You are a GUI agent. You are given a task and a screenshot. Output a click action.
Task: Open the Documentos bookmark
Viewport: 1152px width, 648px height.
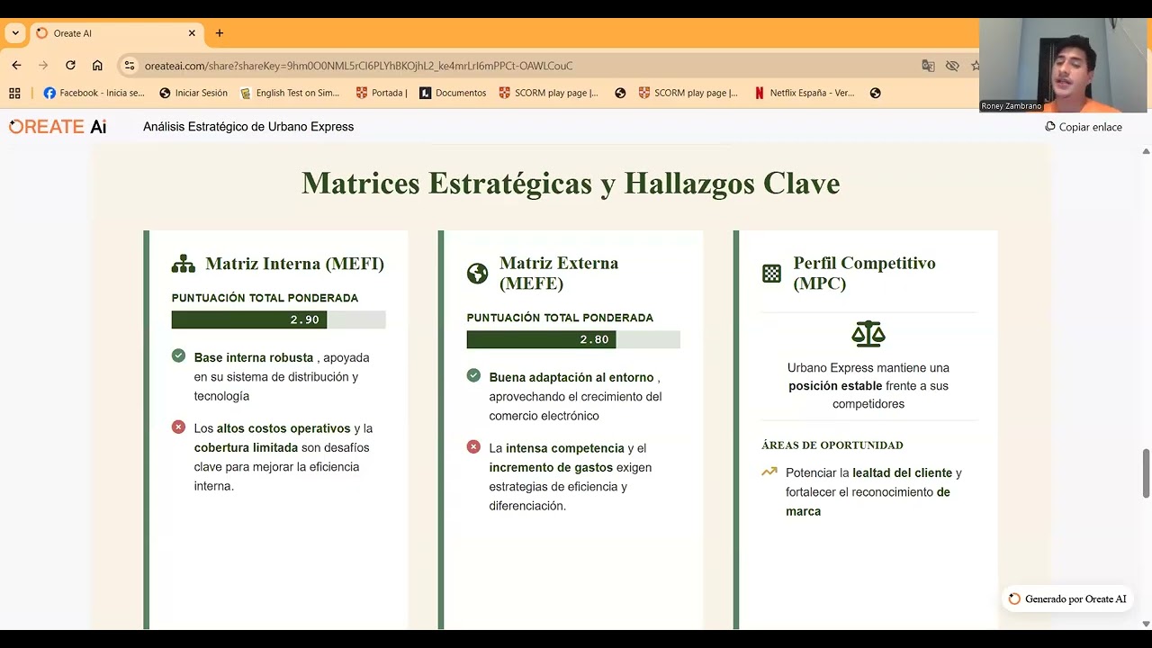(453, 93)
